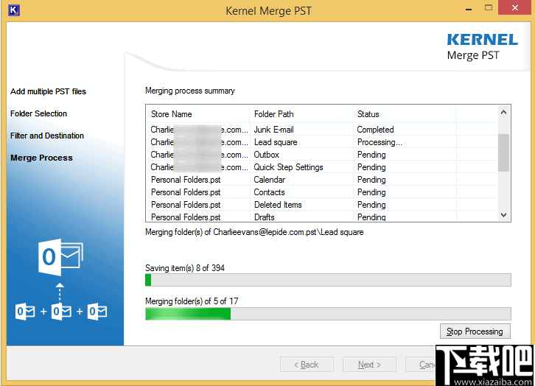
Task: Maximize the Kernel Merge PST window
Action: tap(489, 8)
